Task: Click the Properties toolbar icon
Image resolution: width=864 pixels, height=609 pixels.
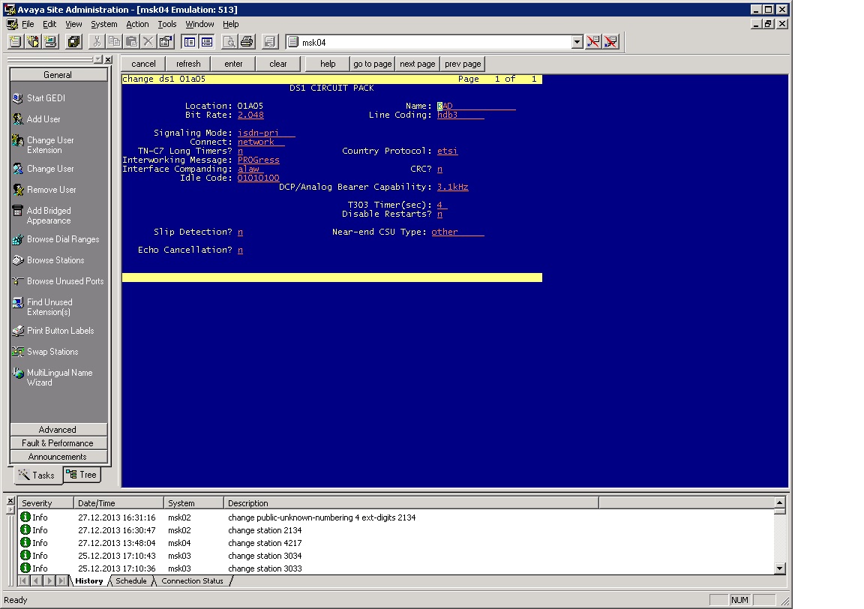Action: click(x=165, y=42)
